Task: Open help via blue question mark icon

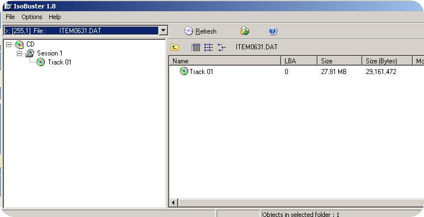Action: click(x=273, y=31)
